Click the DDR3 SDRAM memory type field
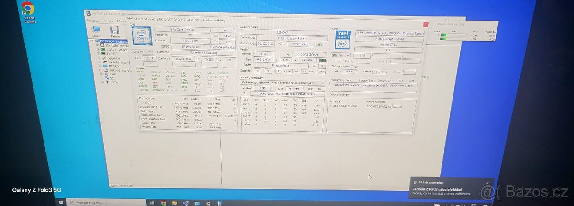This screenshot has height=206, width=574. point(309,54)
